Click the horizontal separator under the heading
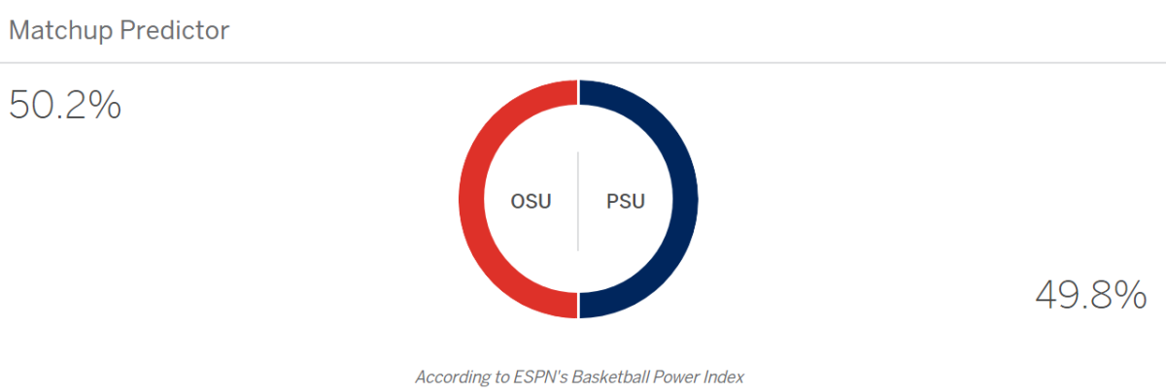This screenshot has height=392, width=1166. (583, 63)
